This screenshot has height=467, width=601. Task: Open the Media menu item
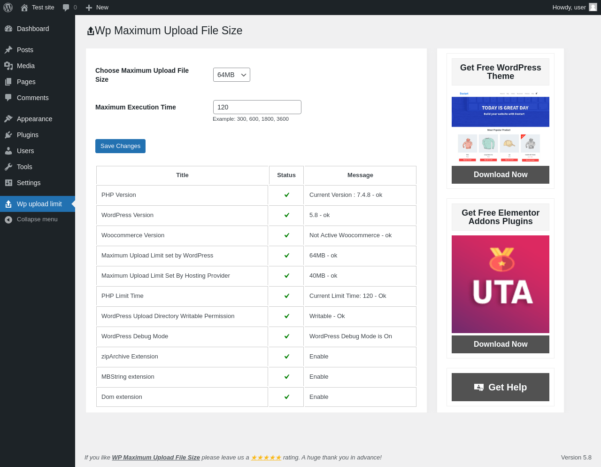(38, 66)
